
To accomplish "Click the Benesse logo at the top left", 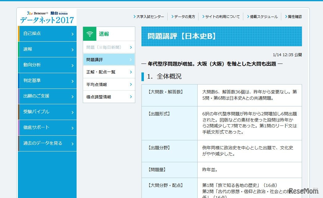I will click(x=37, y=13).
